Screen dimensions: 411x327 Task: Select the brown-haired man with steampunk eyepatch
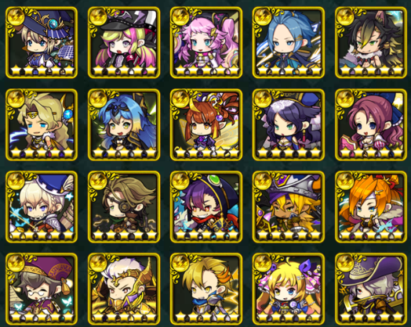(124, 207)
